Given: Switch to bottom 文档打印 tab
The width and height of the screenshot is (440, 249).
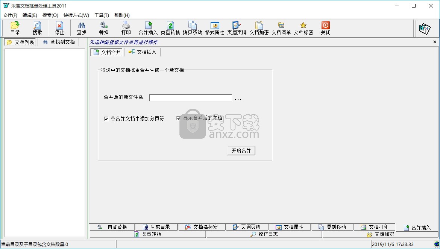Looking at the screenshot, I should (x=375, y=227).
